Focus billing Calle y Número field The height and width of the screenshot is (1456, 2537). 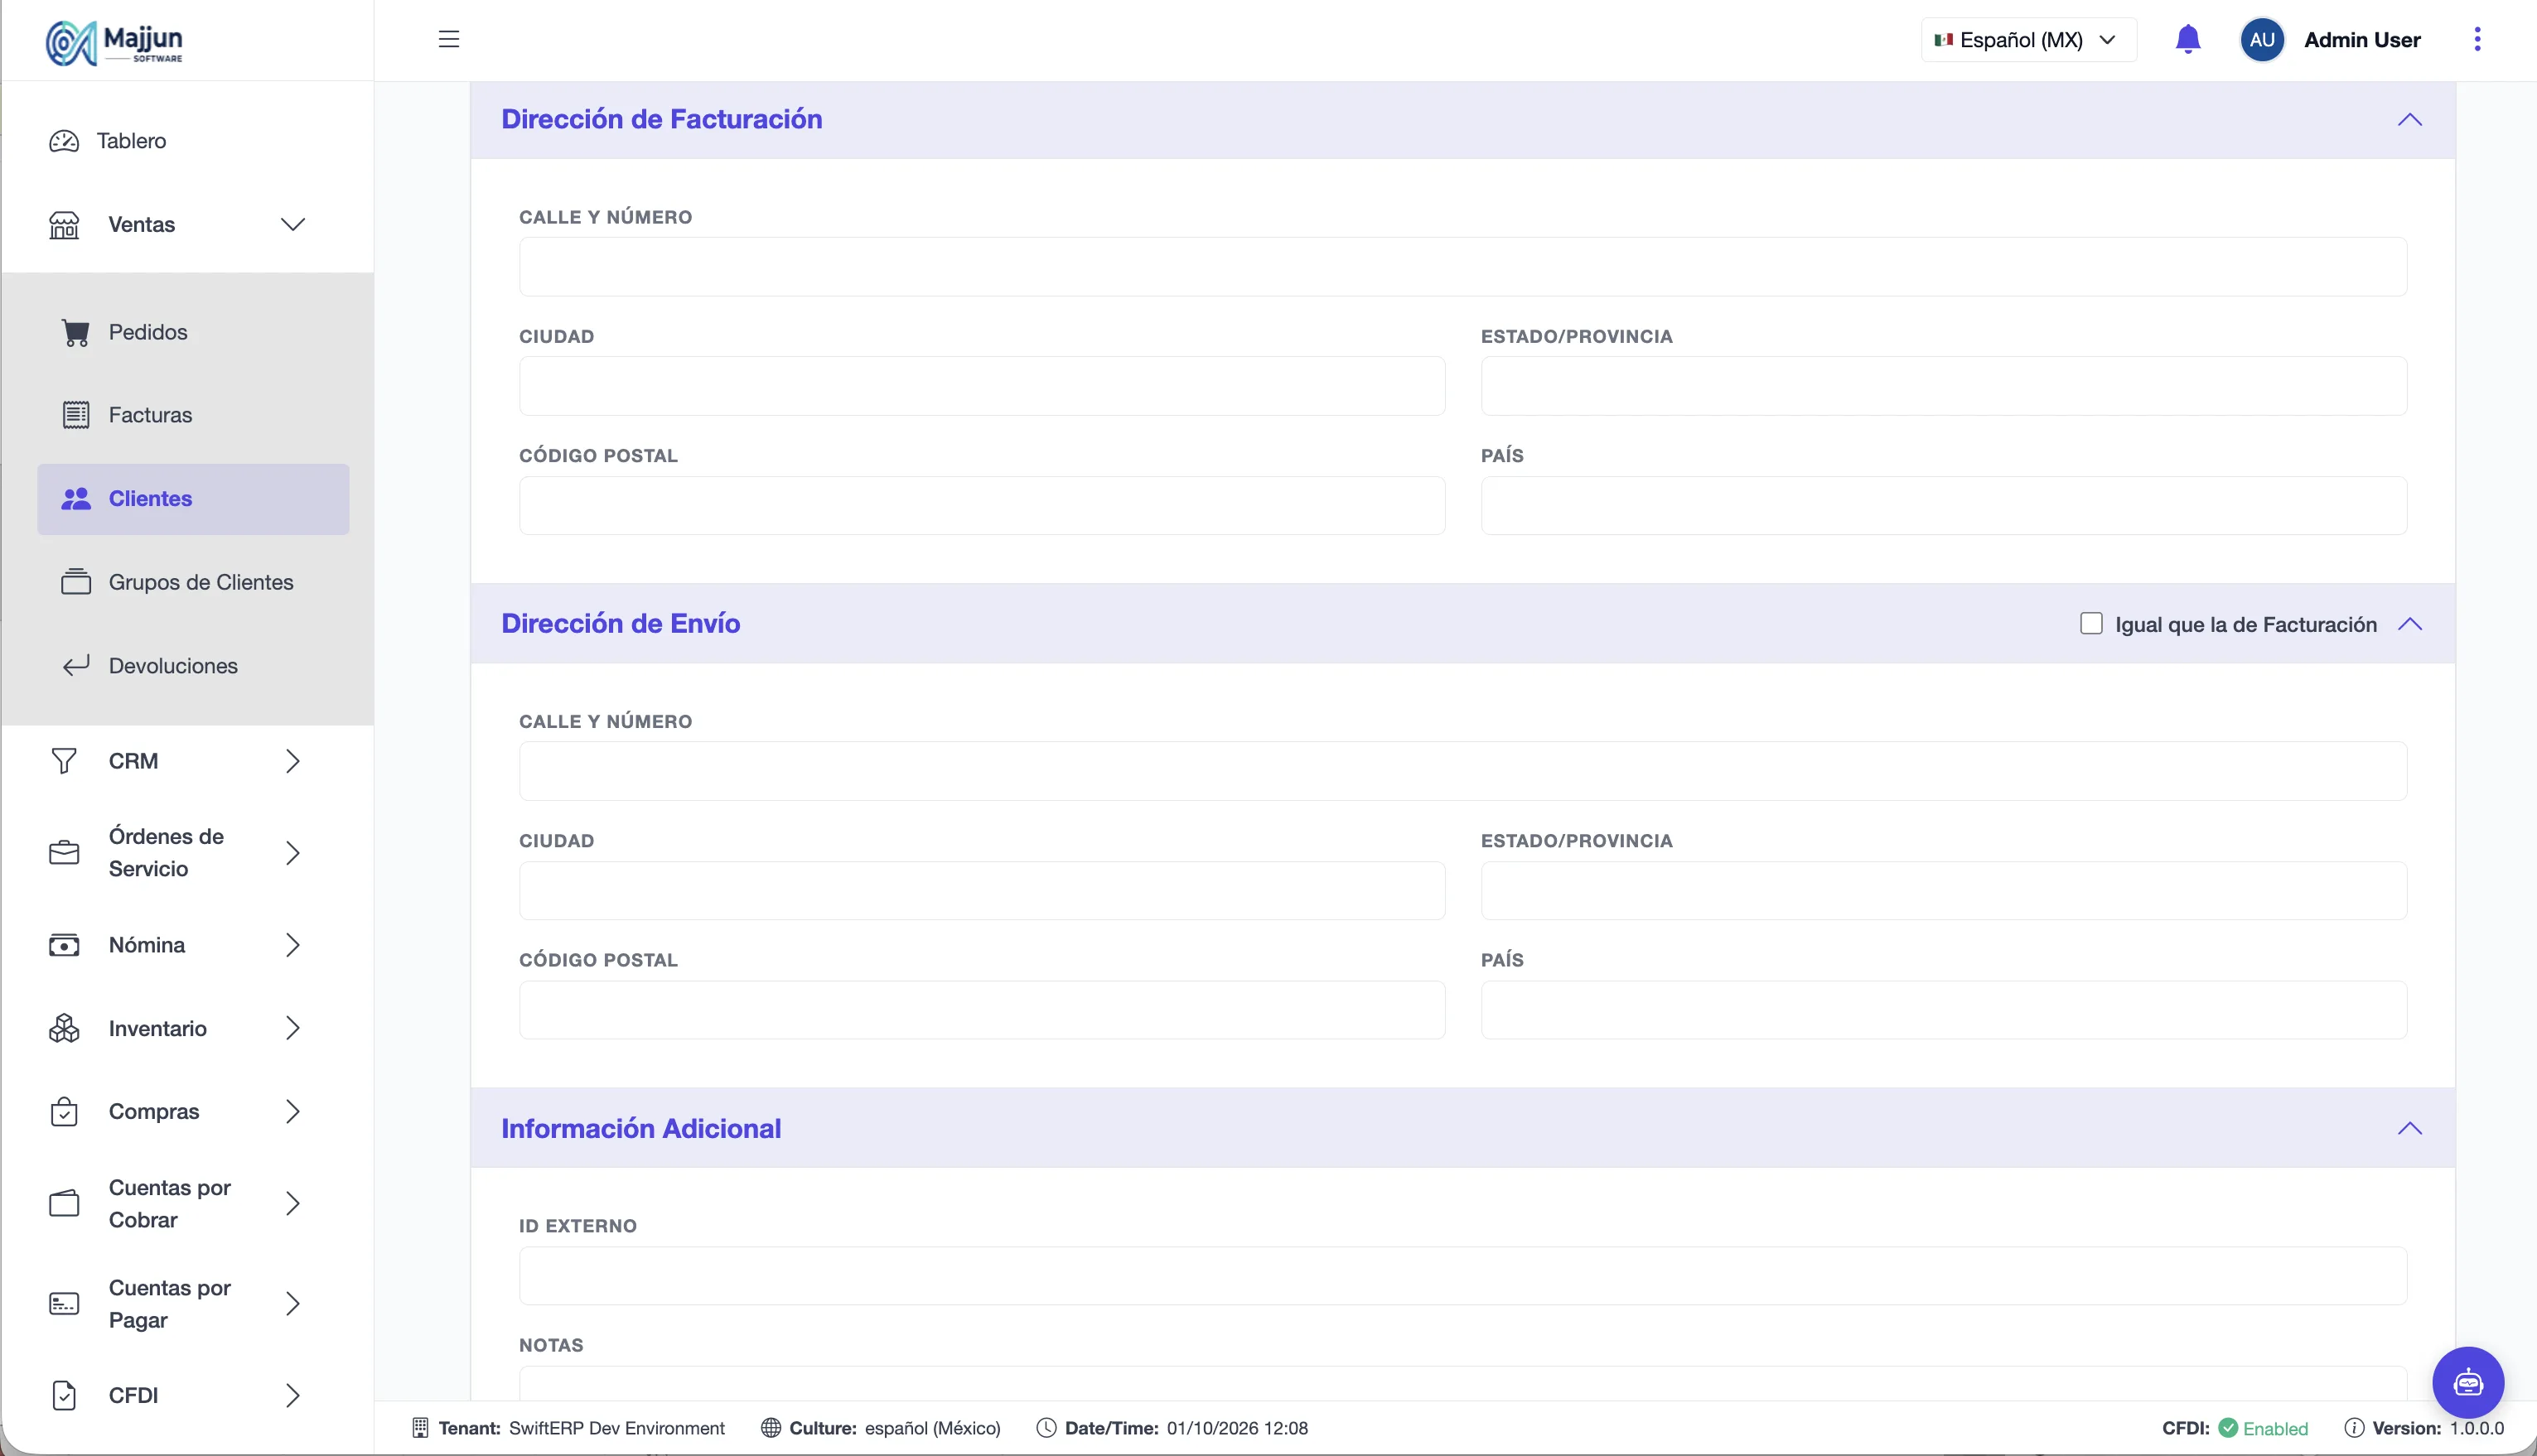click(x=1462, y=266)
